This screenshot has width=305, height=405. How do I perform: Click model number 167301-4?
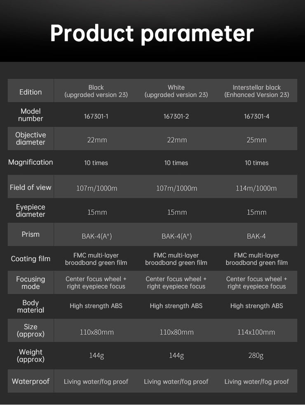[x=256, y=116]
